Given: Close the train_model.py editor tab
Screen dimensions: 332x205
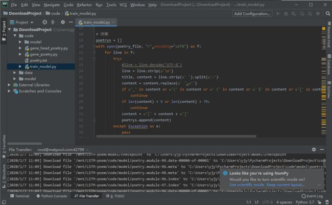Looking at the screenshot, I should (113, 22).
